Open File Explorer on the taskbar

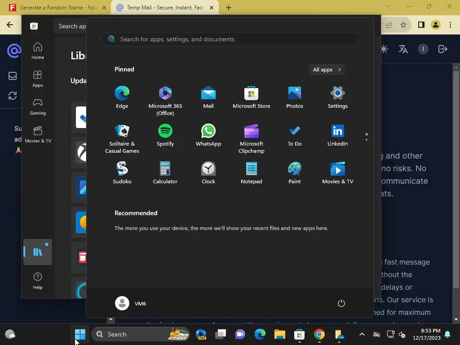tap(279, 334)
